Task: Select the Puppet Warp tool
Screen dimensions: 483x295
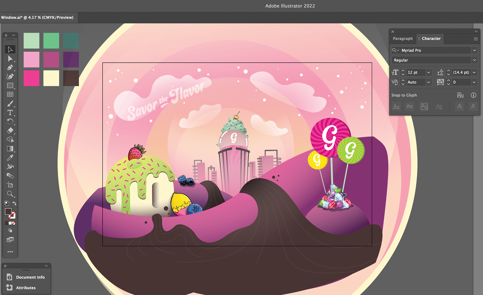Action: click(10, 166)
